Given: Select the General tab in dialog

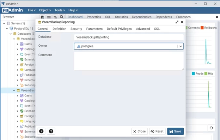Looking at the screenshot, I should [43, 29].
